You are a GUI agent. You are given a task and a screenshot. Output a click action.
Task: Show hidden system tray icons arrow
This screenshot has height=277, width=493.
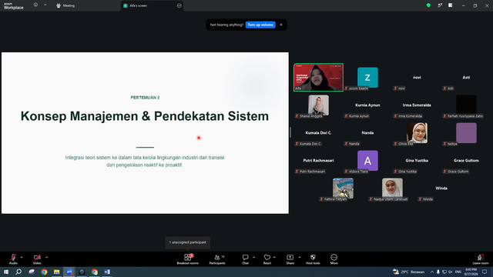[x=432, y=272]
